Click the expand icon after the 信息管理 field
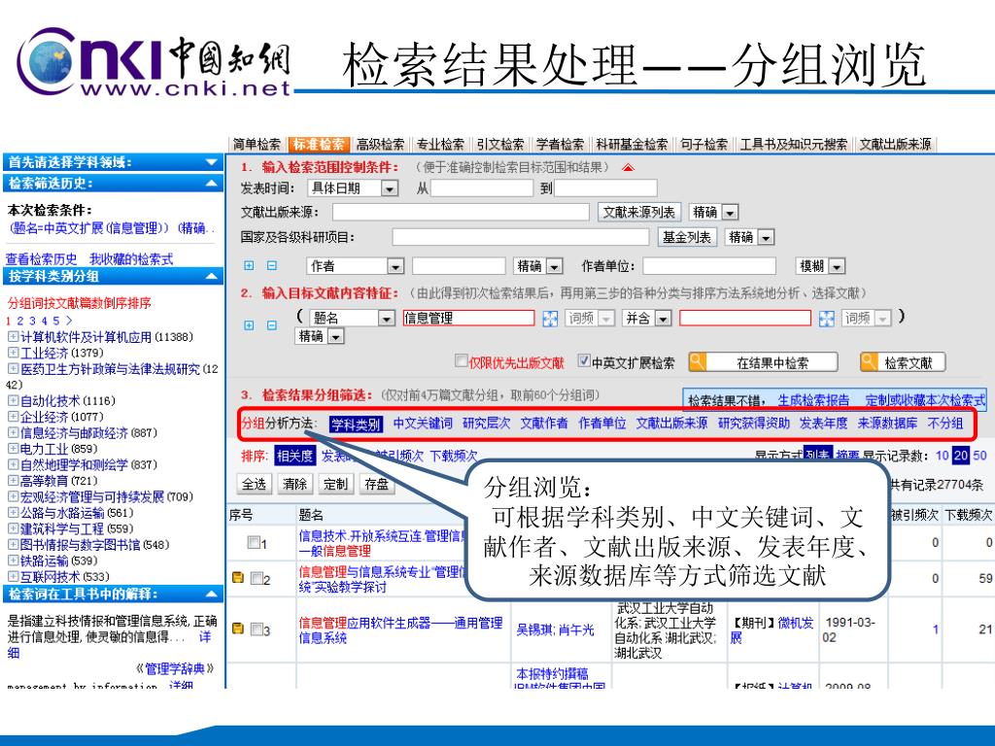The image size is (995, 746). pos(550,318)
